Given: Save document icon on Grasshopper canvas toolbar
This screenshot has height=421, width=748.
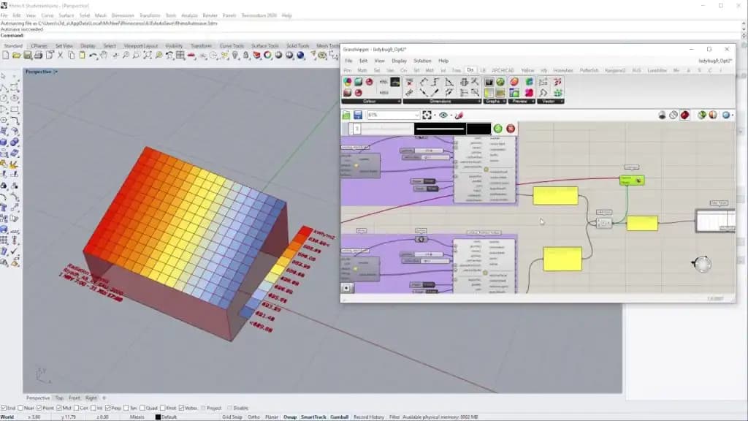Looking at the screenshot, I should pos(358,115).
